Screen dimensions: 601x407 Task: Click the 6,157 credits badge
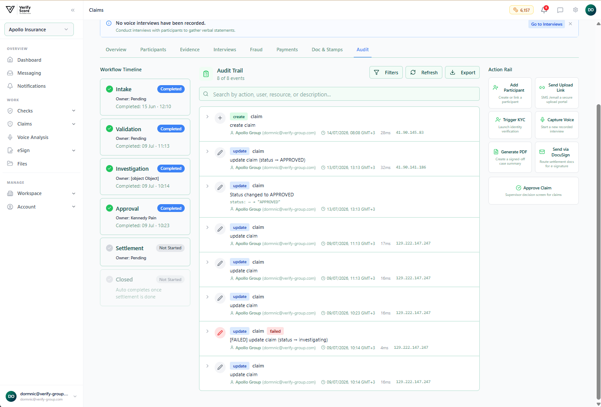click(x=521, y=10)
